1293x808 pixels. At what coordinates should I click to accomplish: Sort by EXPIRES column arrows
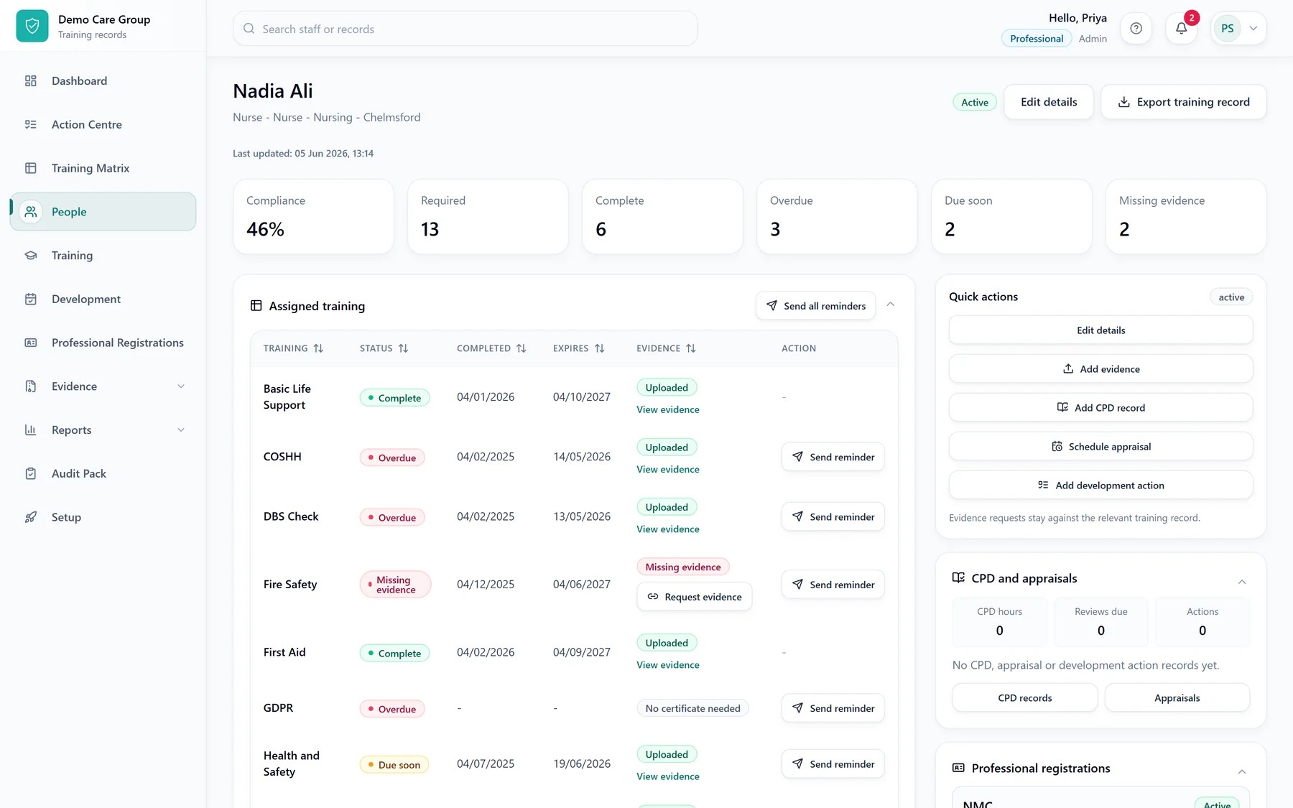point(599,348)
